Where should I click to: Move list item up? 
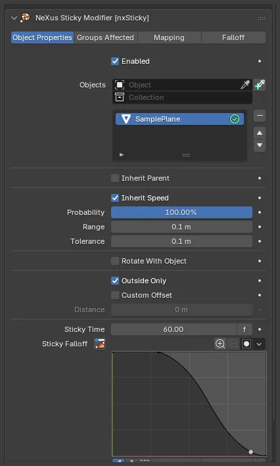point(260,133)
